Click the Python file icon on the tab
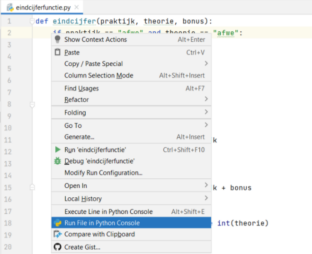Viewport: 312px width, 254px height. point(9,8)
